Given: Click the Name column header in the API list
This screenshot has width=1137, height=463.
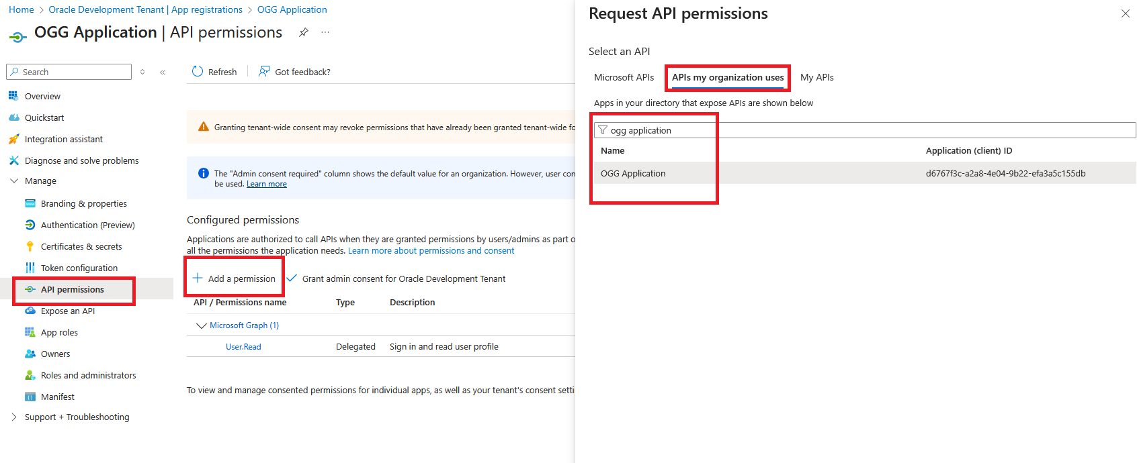Looking at the screenshot, I should tap(612, 151).
